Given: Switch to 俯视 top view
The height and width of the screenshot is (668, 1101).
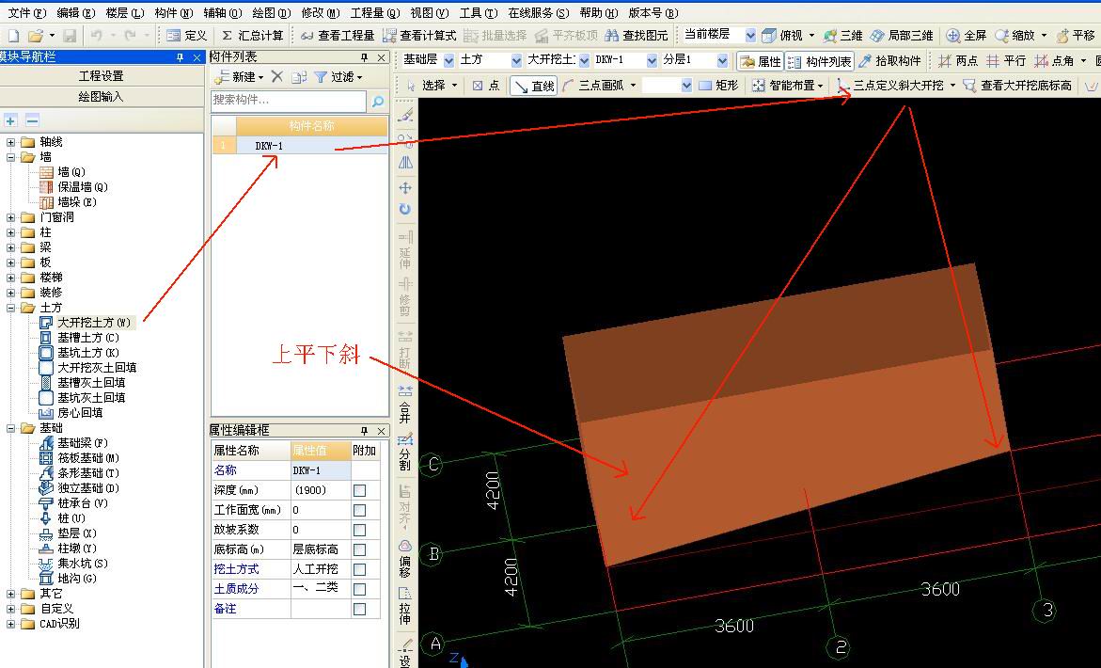Looking at the screenshot, I should (782, 35).
